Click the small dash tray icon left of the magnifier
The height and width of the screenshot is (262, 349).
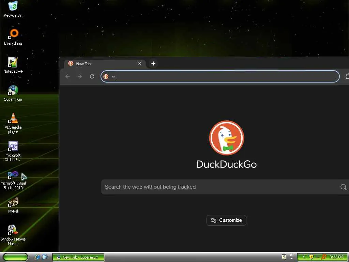(317, 257)
